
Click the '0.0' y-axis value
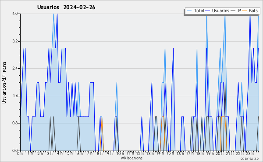[15, 151]
